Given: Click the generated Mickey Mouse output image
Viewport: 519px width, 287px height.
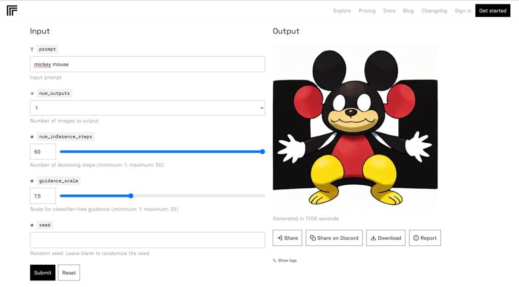Looking at the screenshot, I should coord(355,127).
